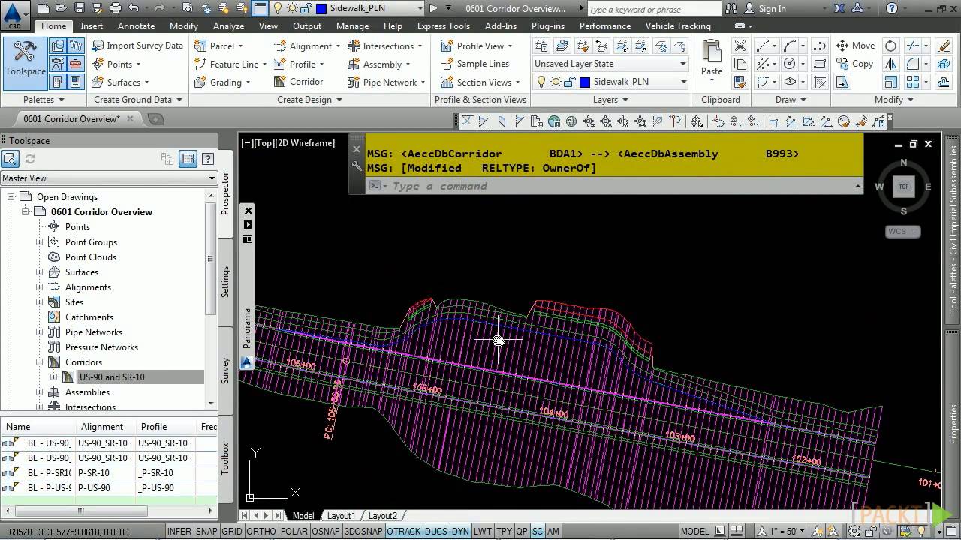Click the Toolspace help question mark icon
The width and height of the screenshot is (961, 540).
(208, 158)
